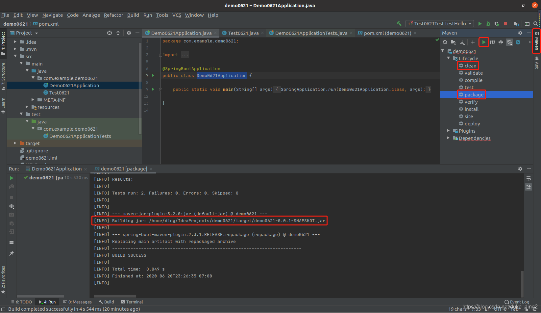Expand folded import statements in editor
541x313 pixels.
pyautogui.click(x=160, y=55)
